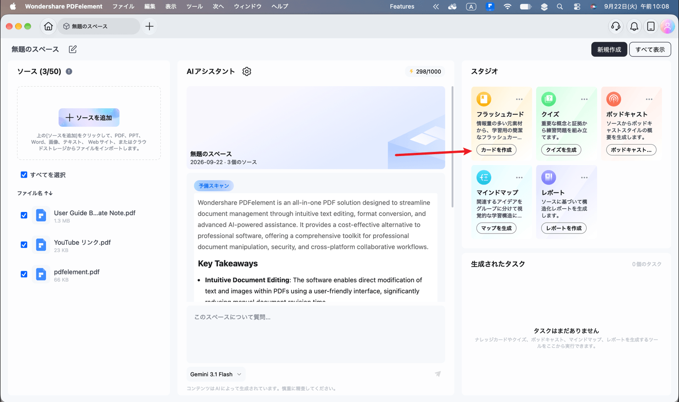Click the レポートを作成 button

point(564,228)
